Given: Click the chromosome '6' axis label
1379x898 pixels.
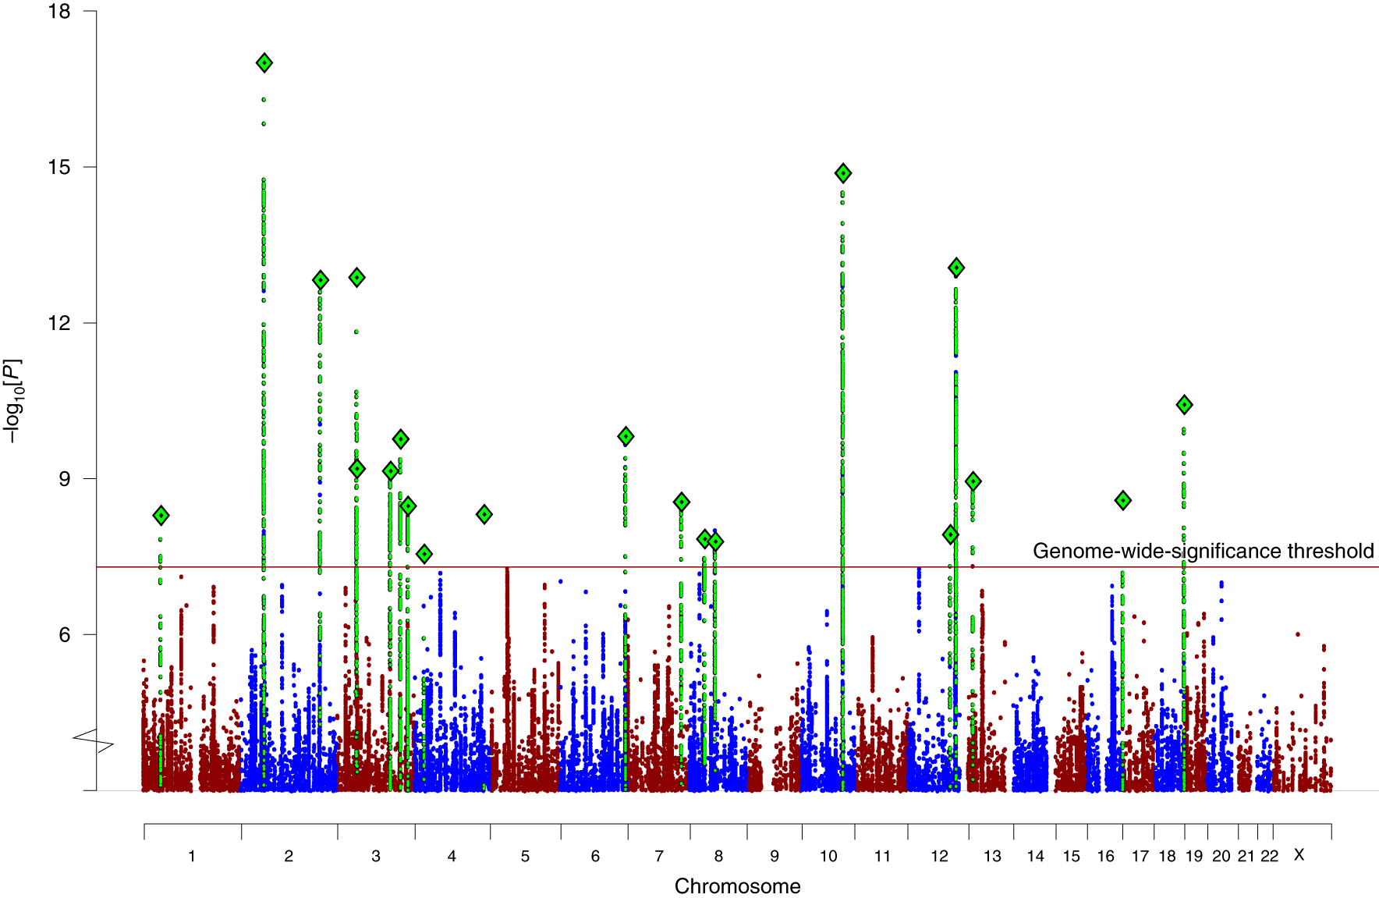Looking at the screenshot, I should point(595,857).
